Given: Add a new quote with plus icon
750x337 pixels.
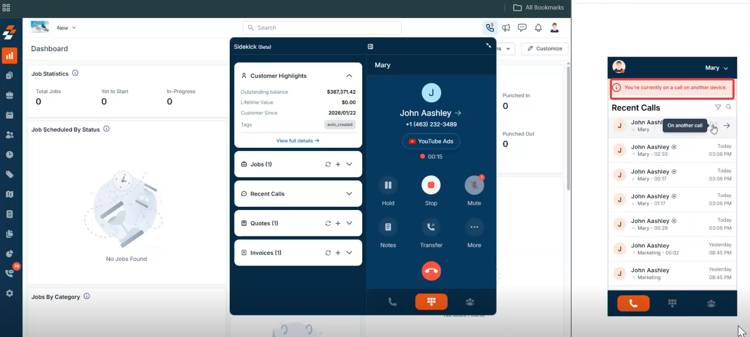Looking at the screenshot, I should click(x=338, y=223).
